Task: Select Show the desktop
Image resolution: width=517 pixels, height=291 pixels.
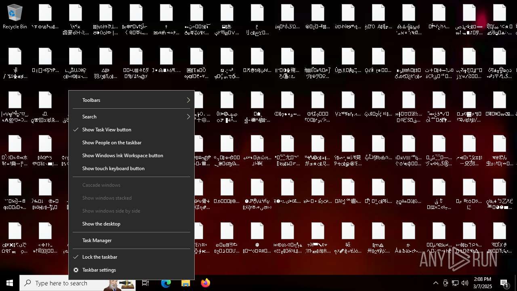Action: pos(131,224)
